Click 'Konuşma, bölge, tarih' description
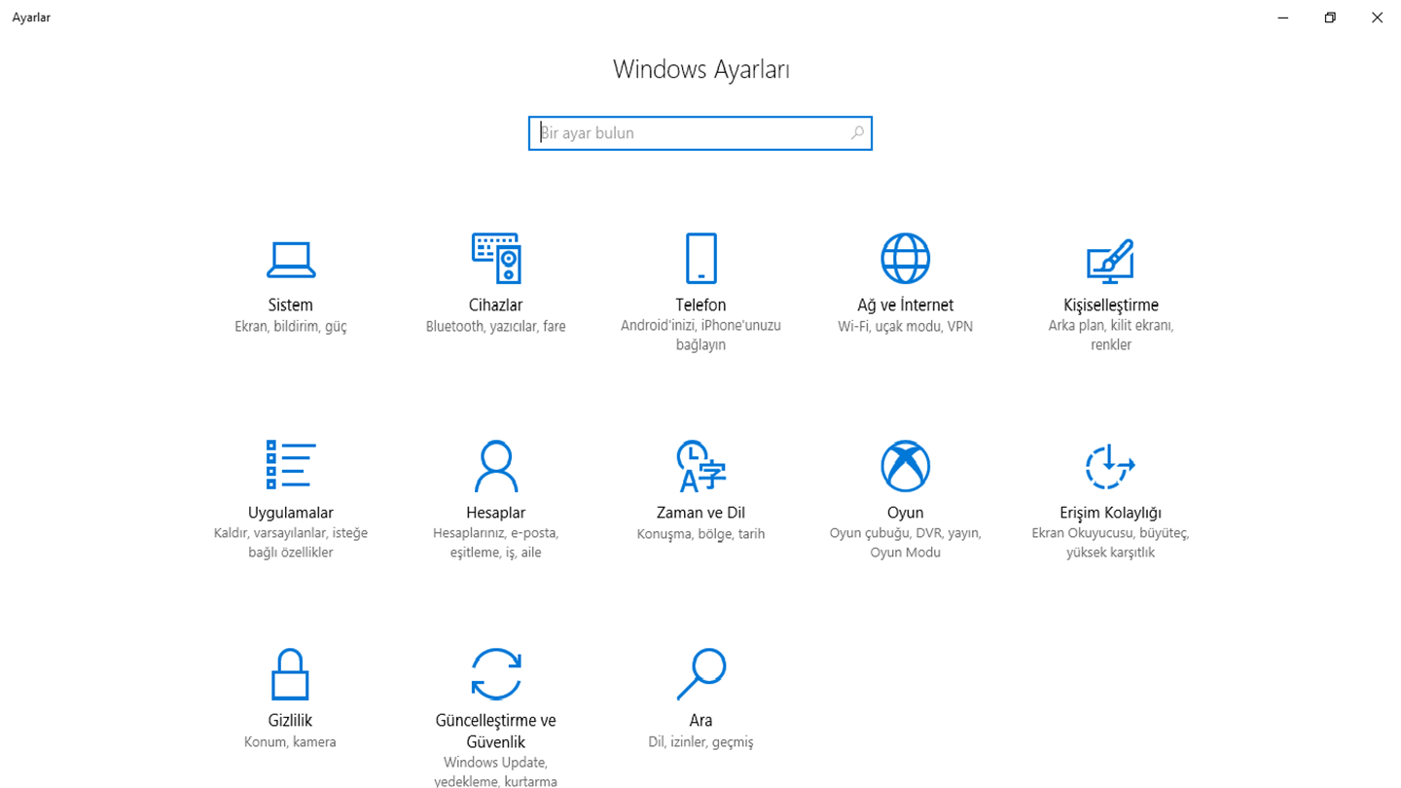This screenshot has width=1401, height=788. pyautogui.click(x=700, y=534)
